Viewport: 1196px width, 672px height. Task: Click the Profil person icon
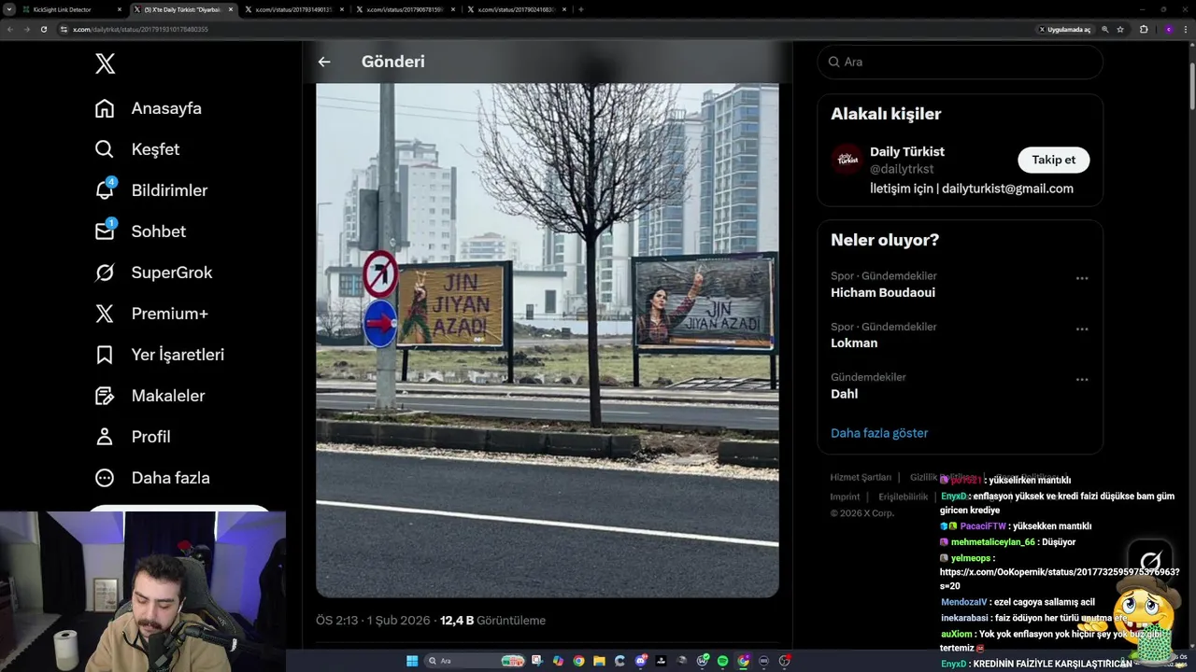pos(105,437)
